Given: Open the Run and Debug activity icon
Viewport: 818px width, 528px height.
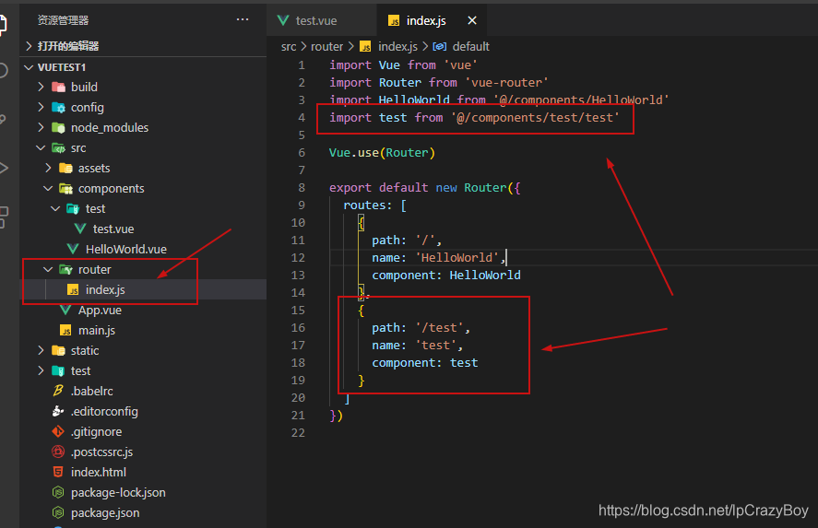Looking at the screenshot, I should [x=4, y=168].
